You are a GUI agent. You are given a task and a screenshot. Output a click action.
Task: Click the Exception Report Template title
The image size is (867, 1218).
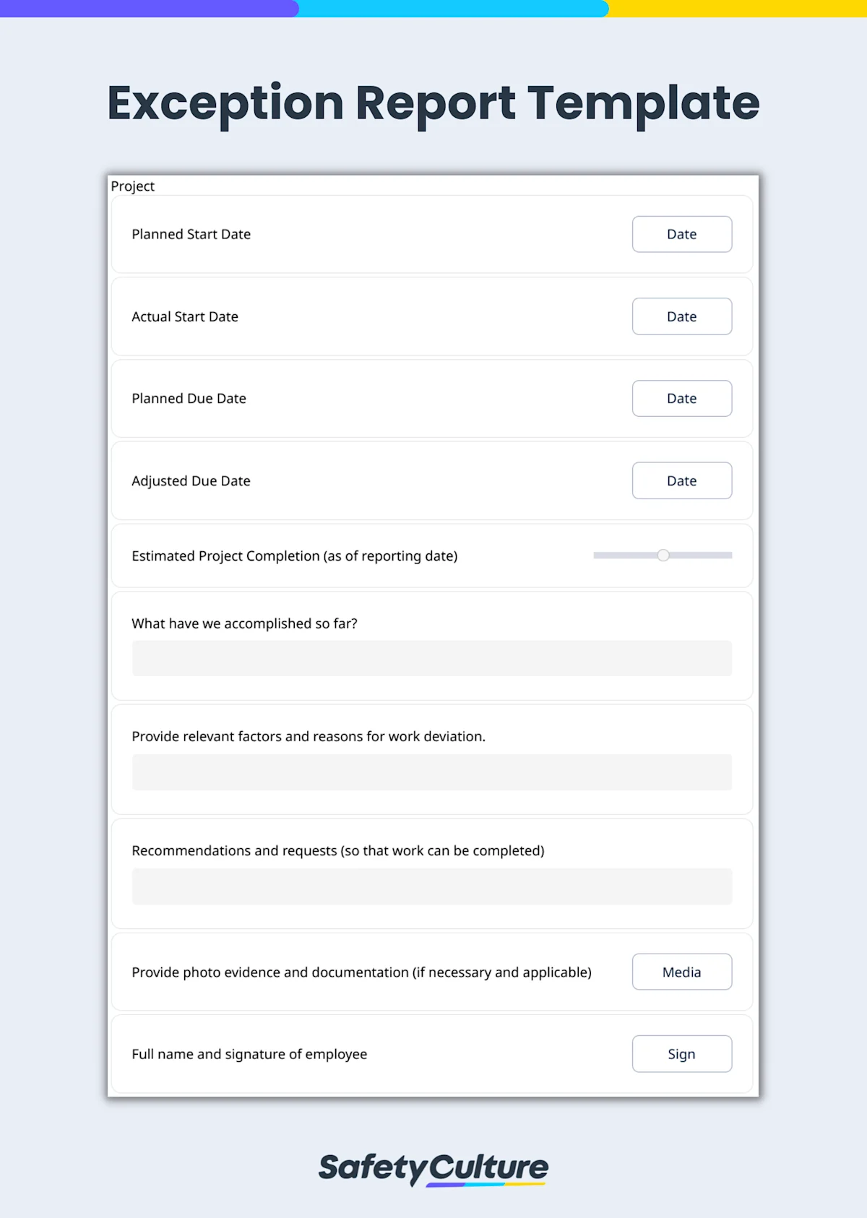[x=433, y=103]
